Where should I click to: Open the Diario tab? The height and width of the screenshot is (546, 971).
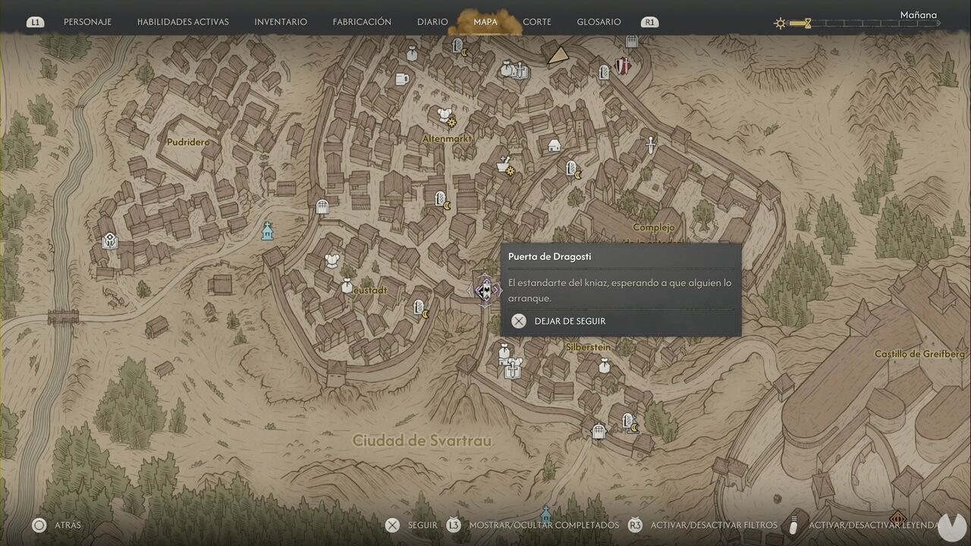point(432,22)
